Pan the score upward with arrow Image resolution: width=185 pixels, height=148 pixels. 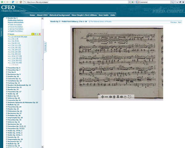[x=114, y=97]
